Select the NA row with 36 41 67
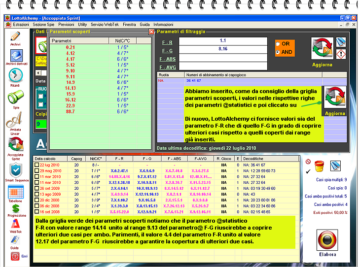 point(252,80)
